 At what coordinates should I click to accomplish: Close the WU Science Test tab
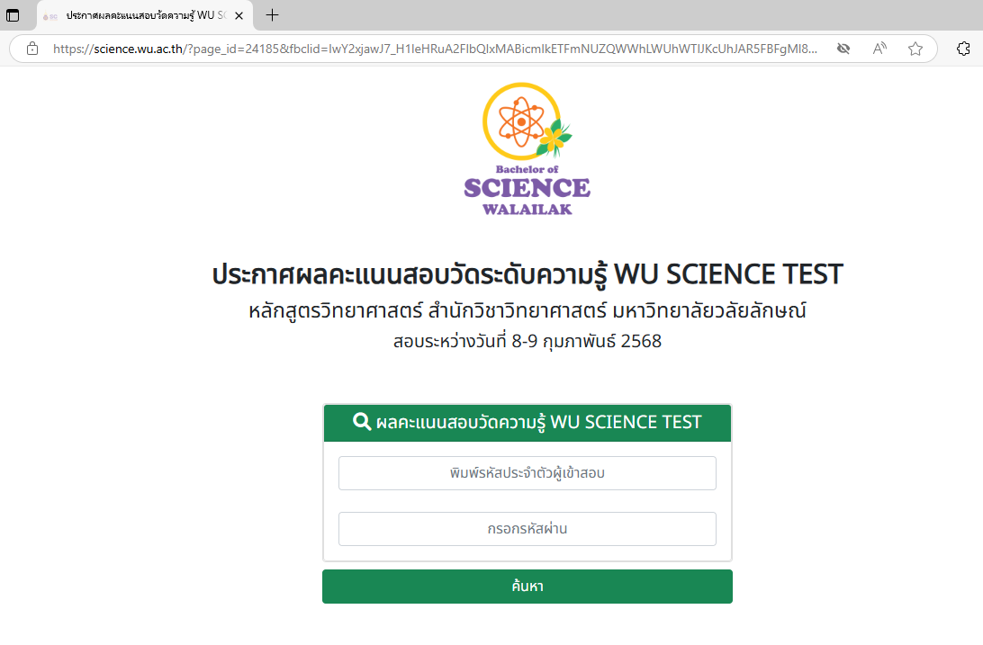(x=239, y=16)
